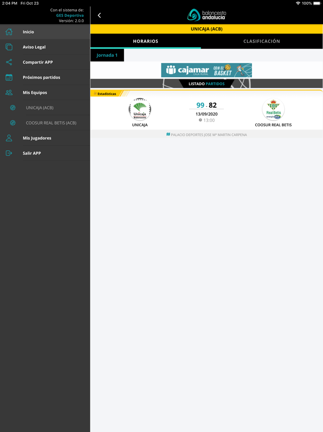The image size is (323, 432).
Task: Click the Mis Equipos group icon
Action: [9, 93]
